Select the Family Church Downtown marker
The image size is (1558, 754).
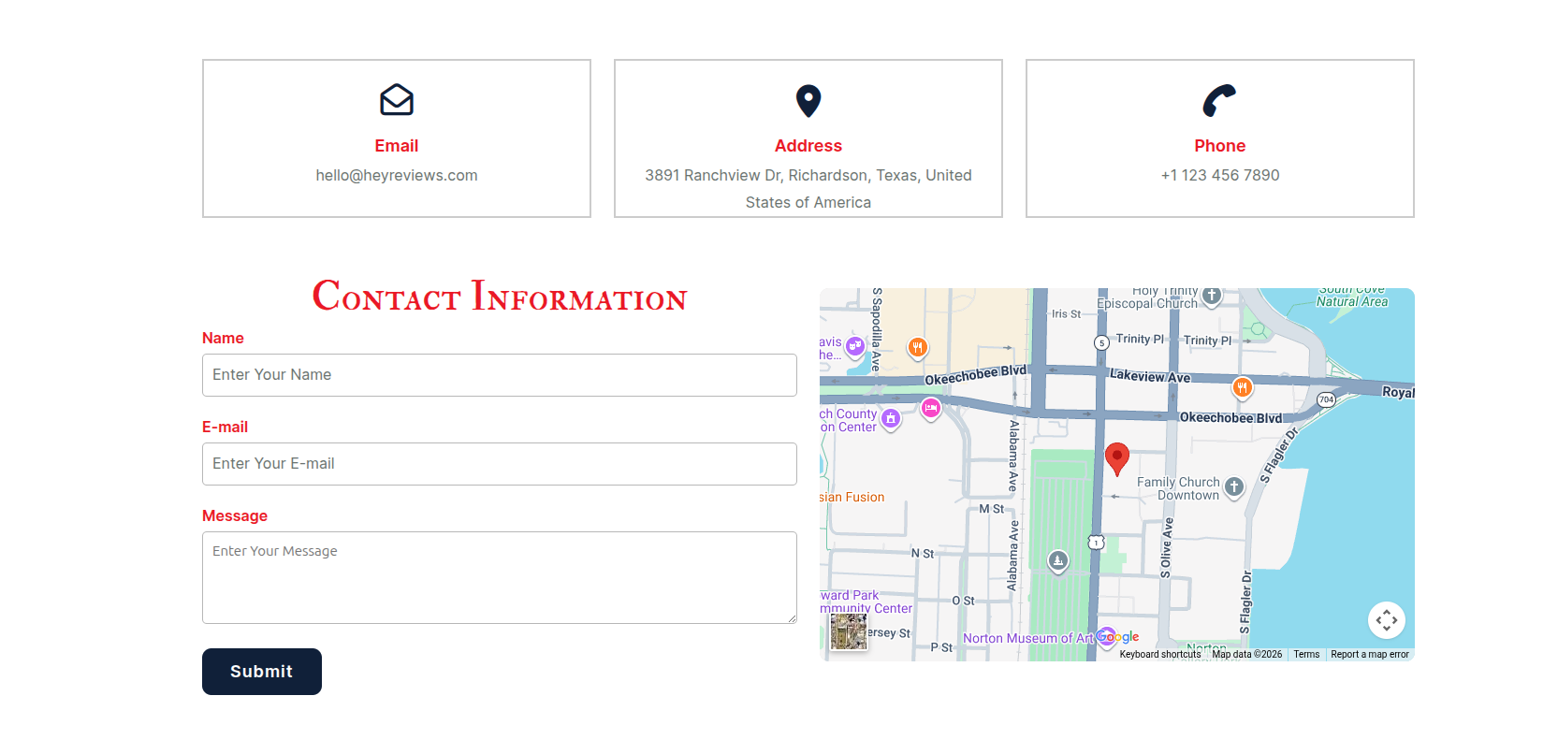pos(1234,486)
